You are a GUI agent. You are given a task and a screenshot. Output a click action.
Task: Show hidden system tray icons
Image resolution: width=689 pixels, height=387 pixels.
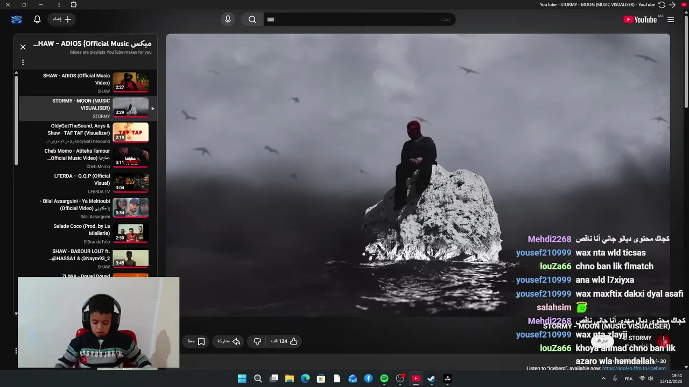click(604, 378)
